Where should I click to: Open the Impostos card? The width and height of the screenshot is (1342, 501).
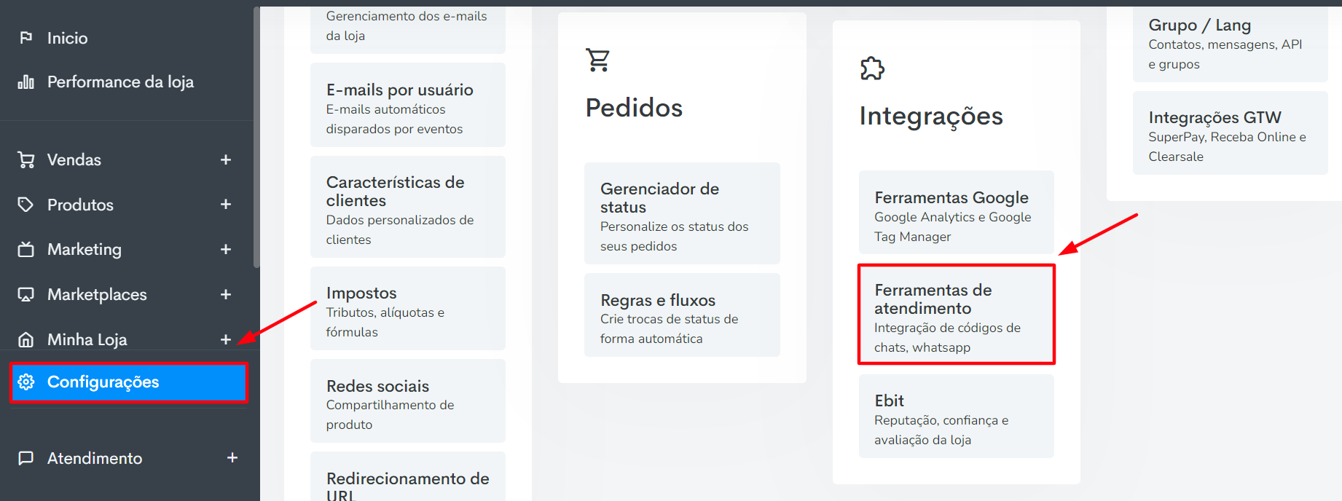pos(408,308)
